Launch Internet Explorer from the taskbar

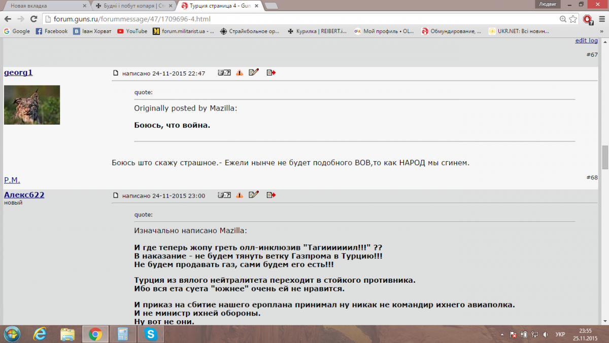pyautogui.click(x=40, y=334)
